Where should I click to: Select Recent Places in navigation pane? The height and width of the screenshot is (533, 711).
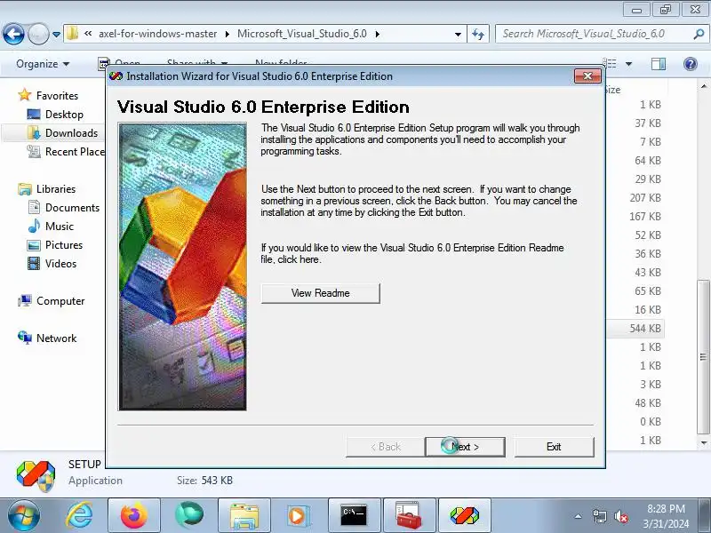[x=75, y=151]
